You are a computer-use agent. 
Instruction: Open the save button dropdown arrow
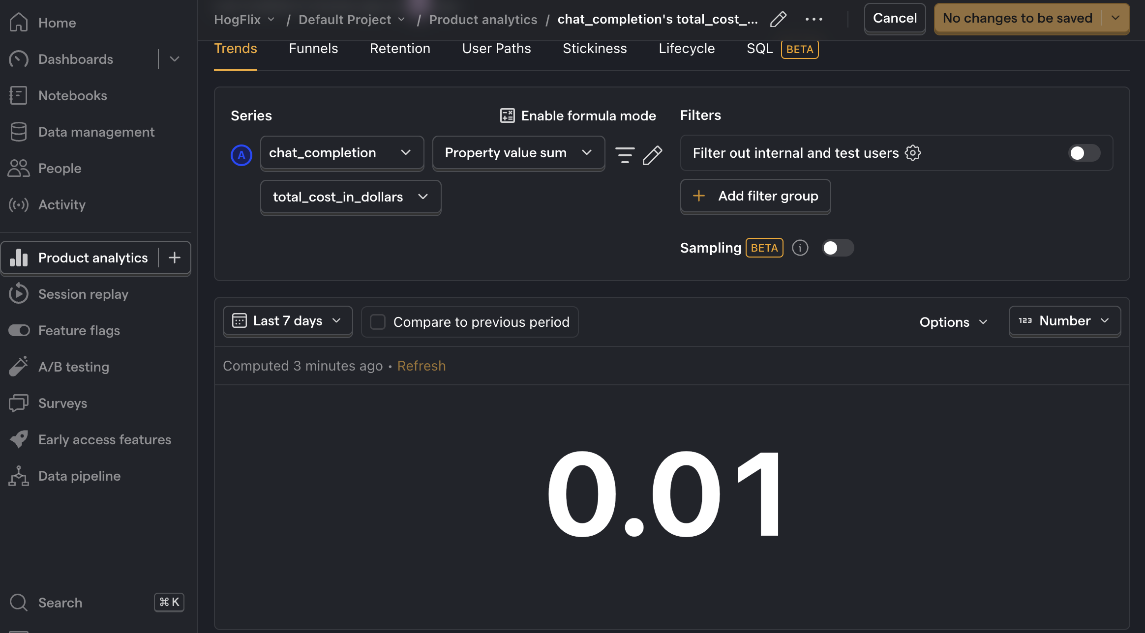1115,18
